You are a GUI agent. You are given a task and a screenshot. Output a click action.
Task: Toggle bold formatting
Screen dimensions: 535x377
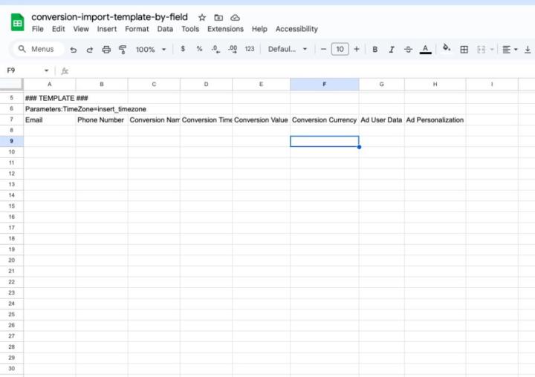pos(374,50)
